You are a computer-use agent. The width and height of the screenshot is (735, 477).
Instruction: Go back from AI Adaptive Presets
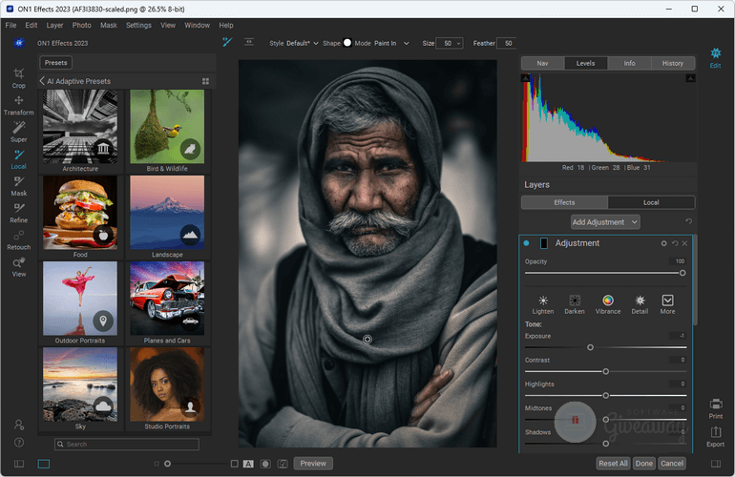(42, 80)
